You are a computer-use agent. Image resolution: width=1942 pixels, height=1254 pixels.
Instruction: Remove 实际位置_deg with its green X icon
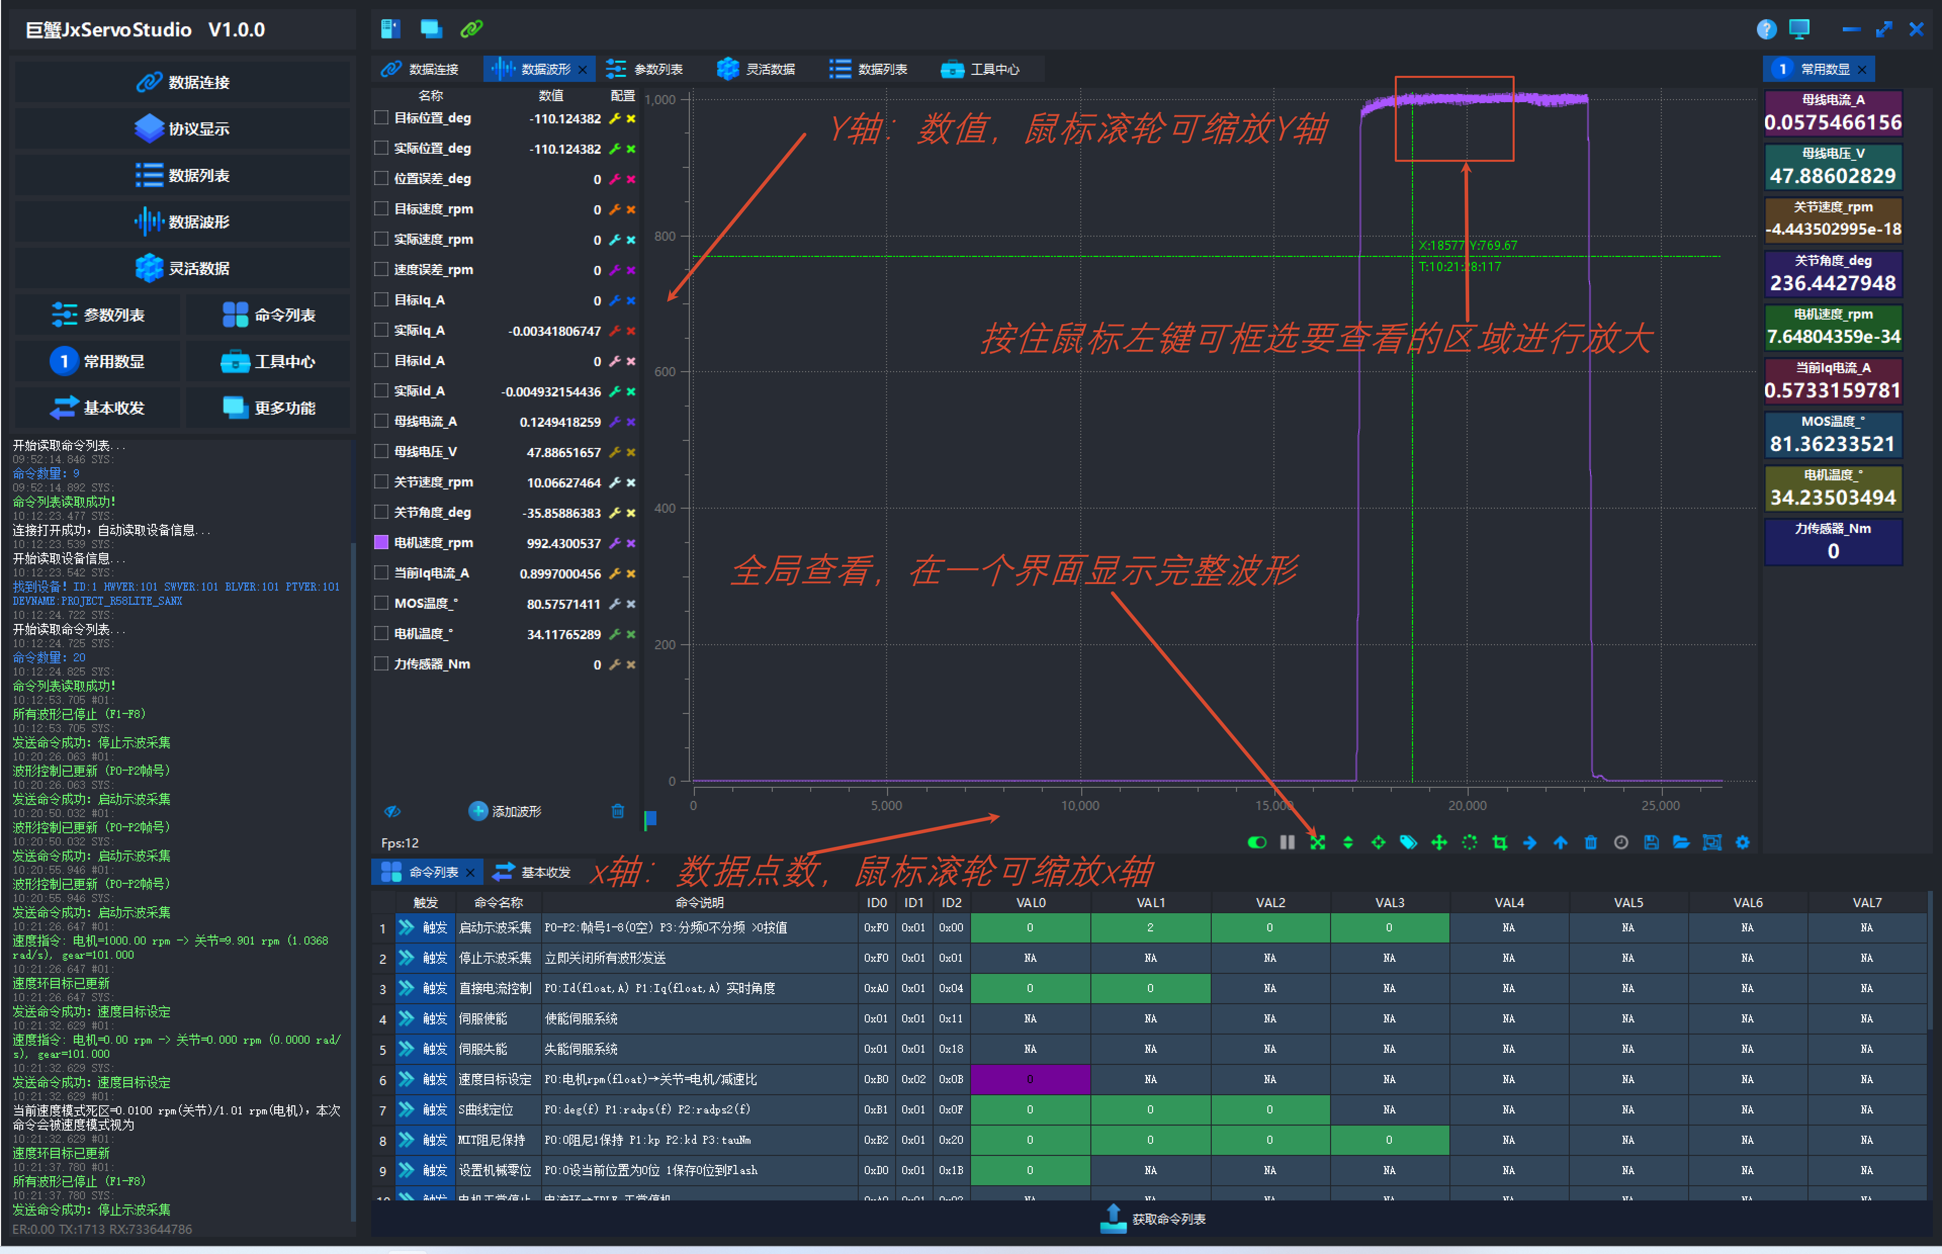[631, 148]
